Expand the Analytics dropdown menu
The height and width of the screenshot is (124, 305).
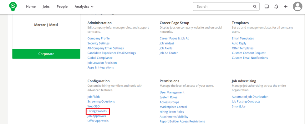84,7
